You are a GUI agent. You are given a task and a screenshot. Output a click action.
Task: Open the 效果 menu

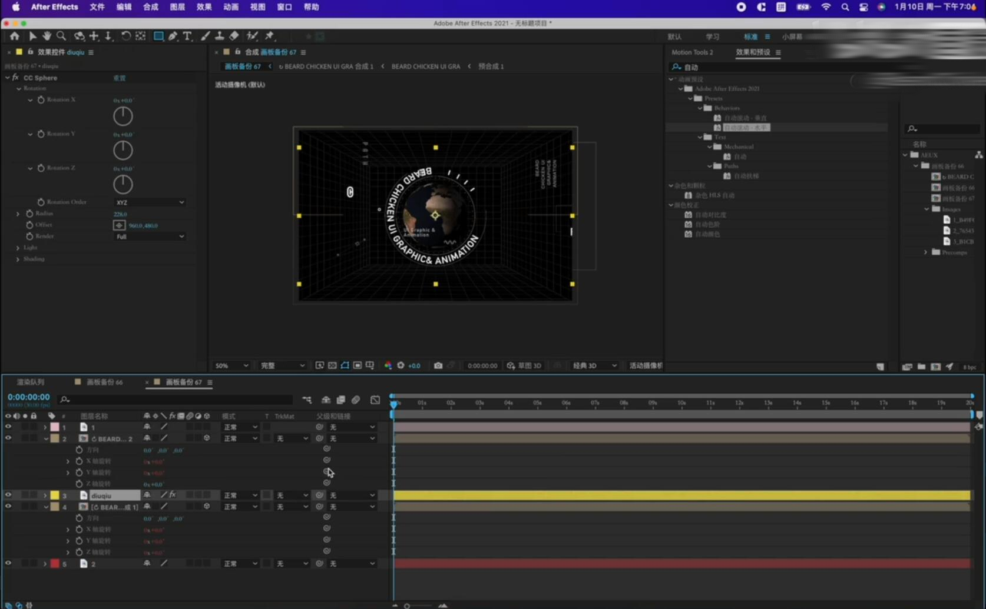[204, 7]
